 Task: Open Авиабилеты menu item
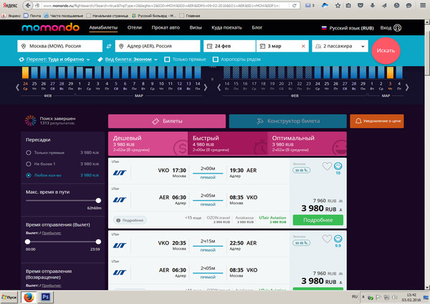tap(103, 28)
